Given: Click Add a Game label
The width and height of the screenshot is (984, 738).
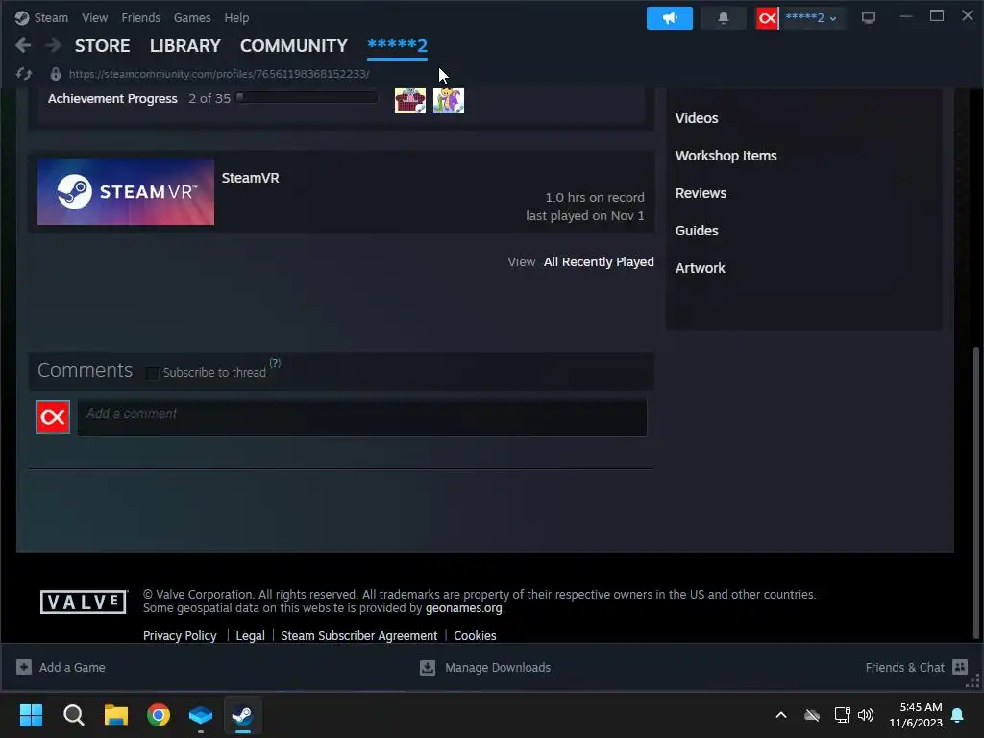Looking at the screenshot, I should coord(72,667).
